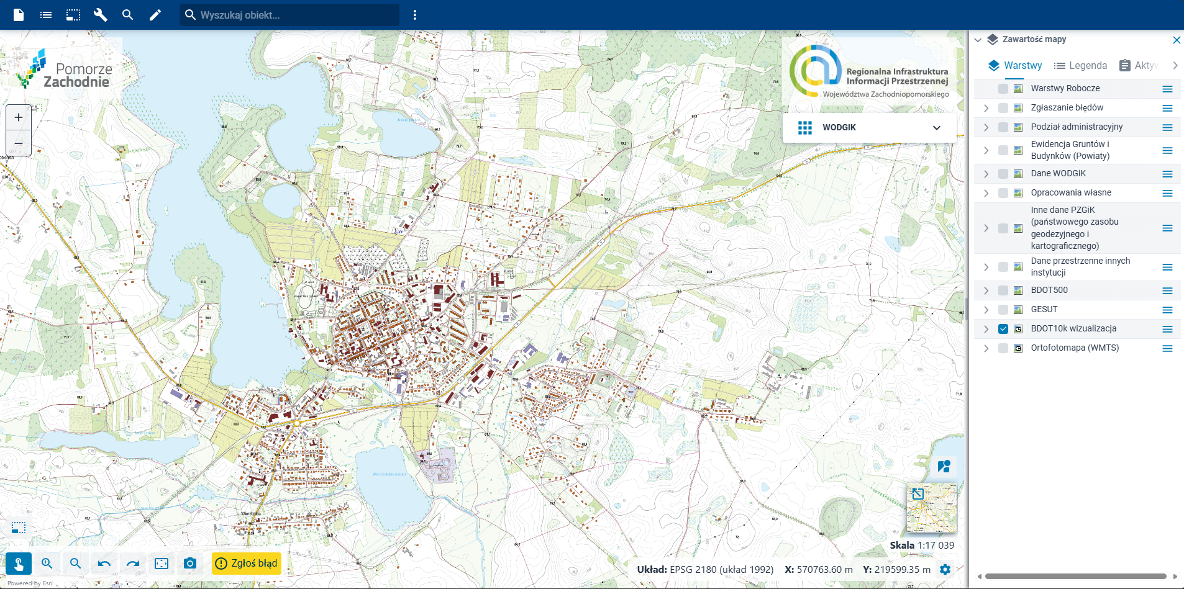Click the wrench tools icon in top toolbar
The height and width of the screenshot is (589, 1184).
pos(100,15)
